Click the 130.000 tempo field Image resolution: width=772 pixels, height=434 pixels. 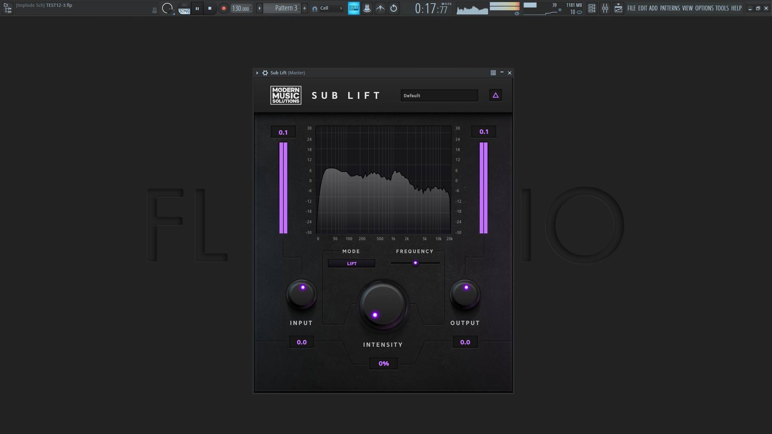(x=242, y=8)
